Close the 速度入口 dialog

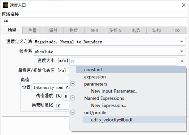point(184,5)
